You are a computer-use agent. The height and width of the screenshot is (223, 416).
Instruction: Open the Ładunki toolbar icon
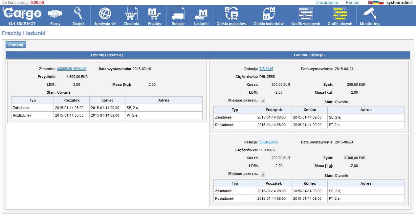tap(201, 14)
